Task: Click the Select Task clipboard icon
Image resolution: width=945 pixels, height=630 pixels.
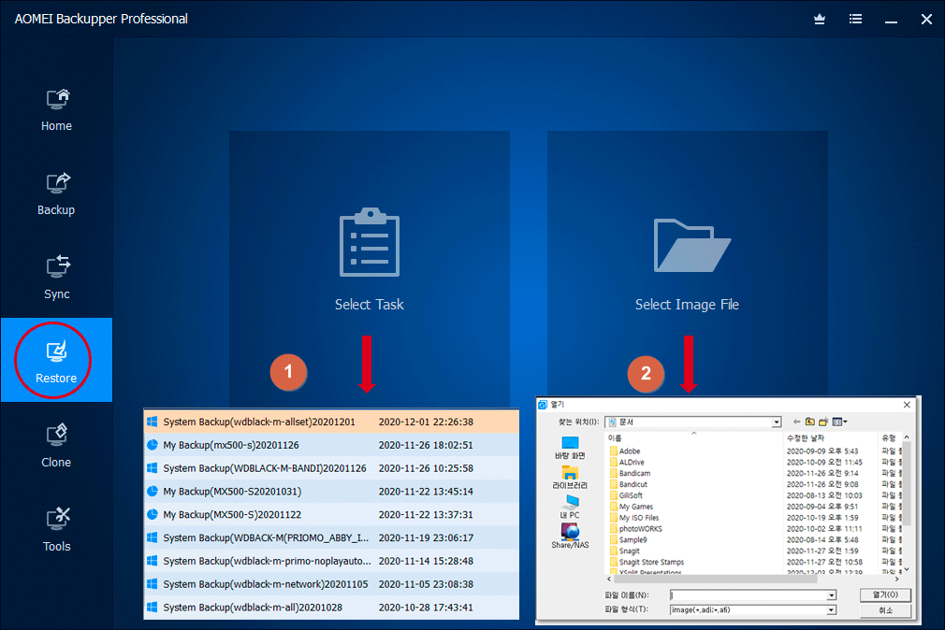Action: 370,242
